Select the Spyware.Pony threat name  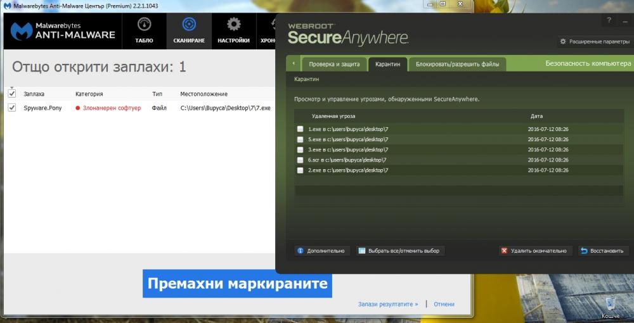pyautogui.click(x=42, y=108)
